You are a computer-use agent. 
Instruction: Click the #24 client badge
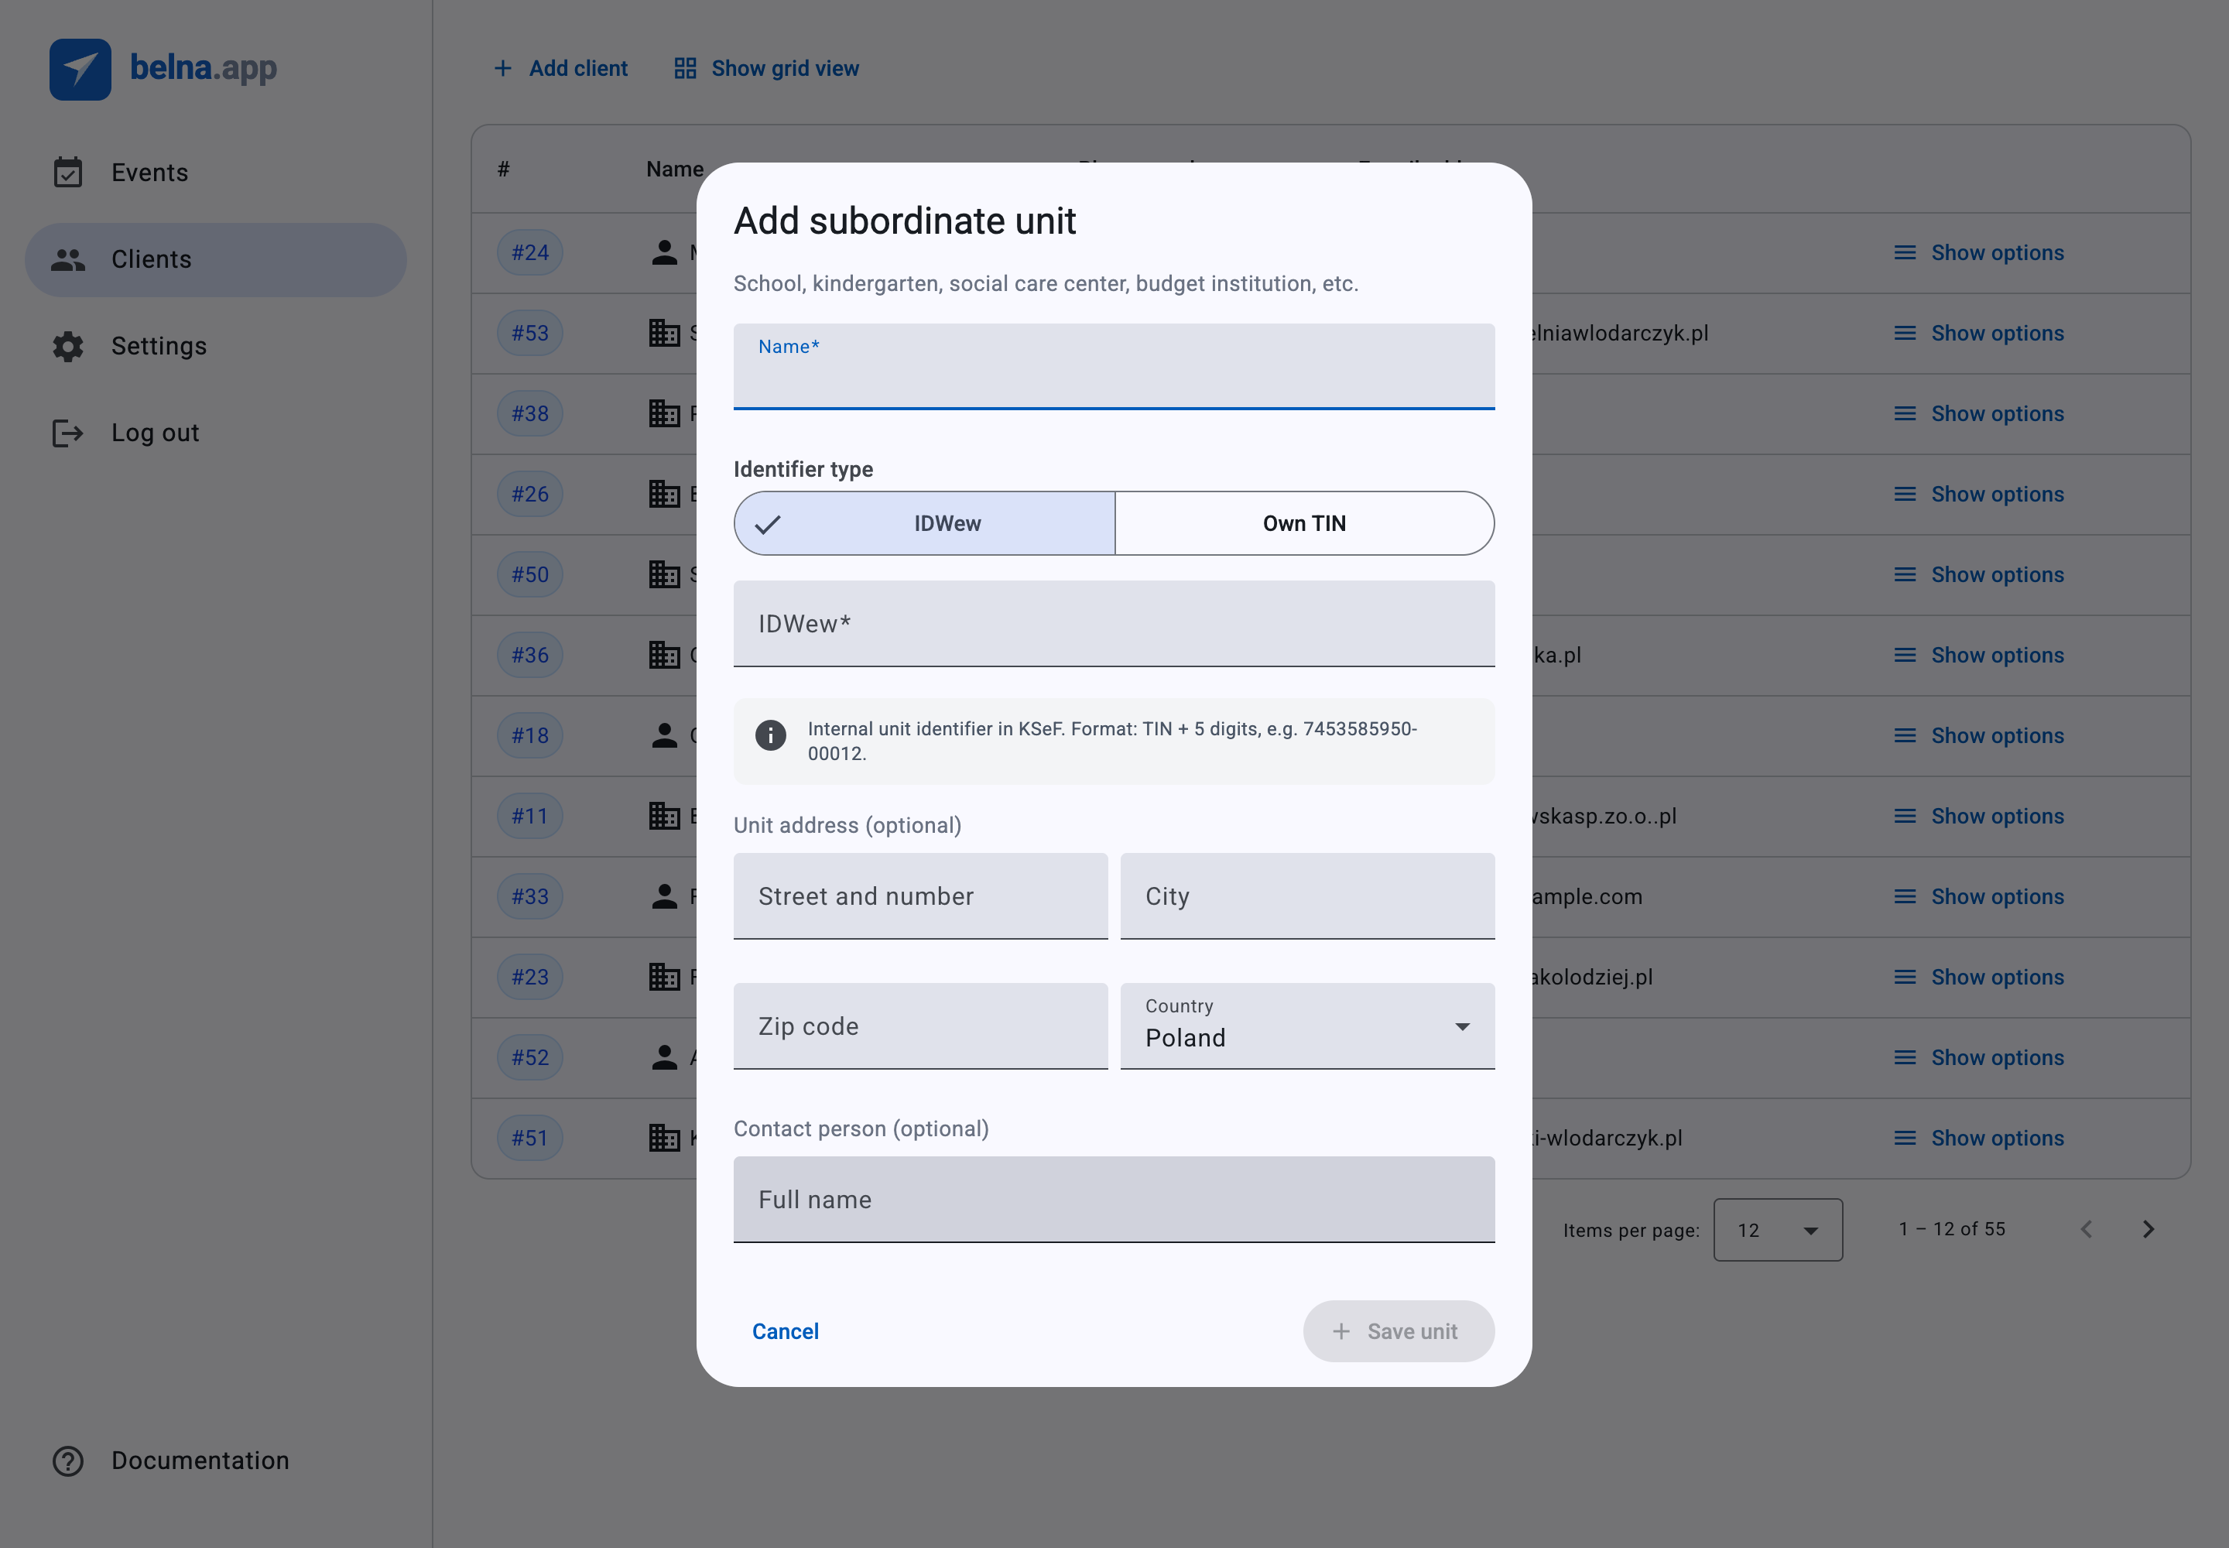click(529, 252)
